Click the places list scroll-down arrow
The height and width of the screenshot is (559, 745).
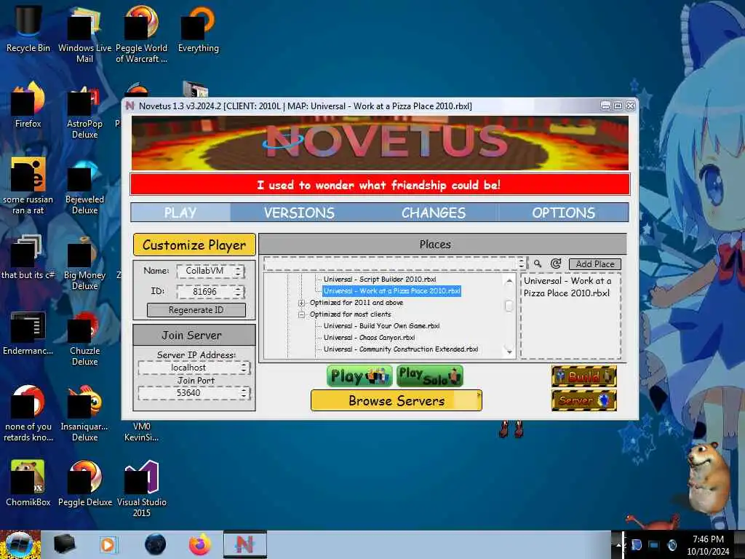click(x=509, y=352)
